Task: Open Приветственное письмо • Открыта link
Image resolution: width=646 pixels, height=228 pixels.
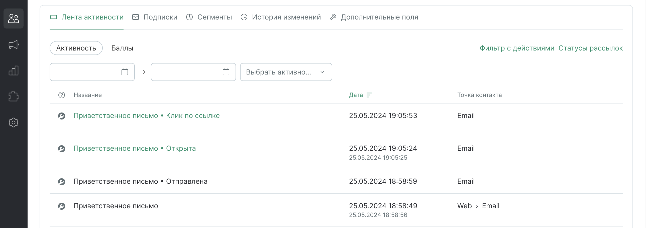Action: tap(135, 148)
